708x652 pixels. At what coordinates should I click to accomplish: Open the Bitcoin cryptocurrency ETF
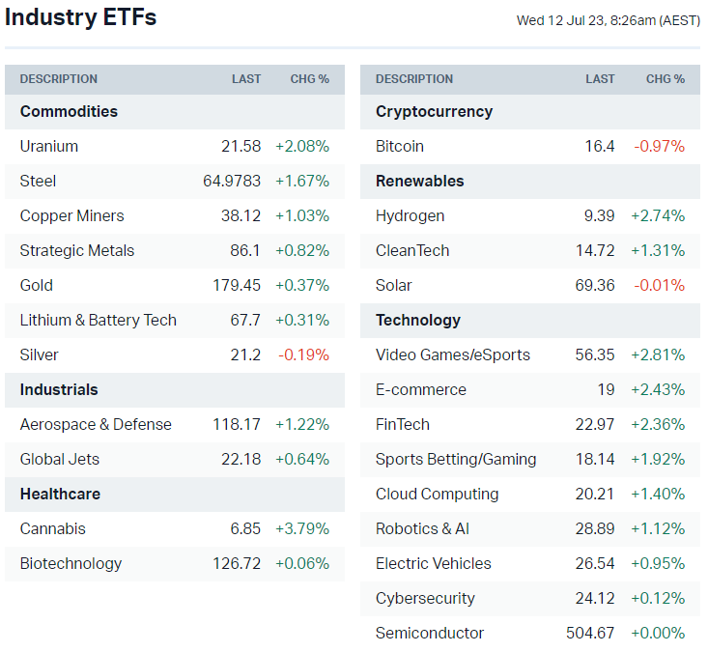click(x=400, y=147)
